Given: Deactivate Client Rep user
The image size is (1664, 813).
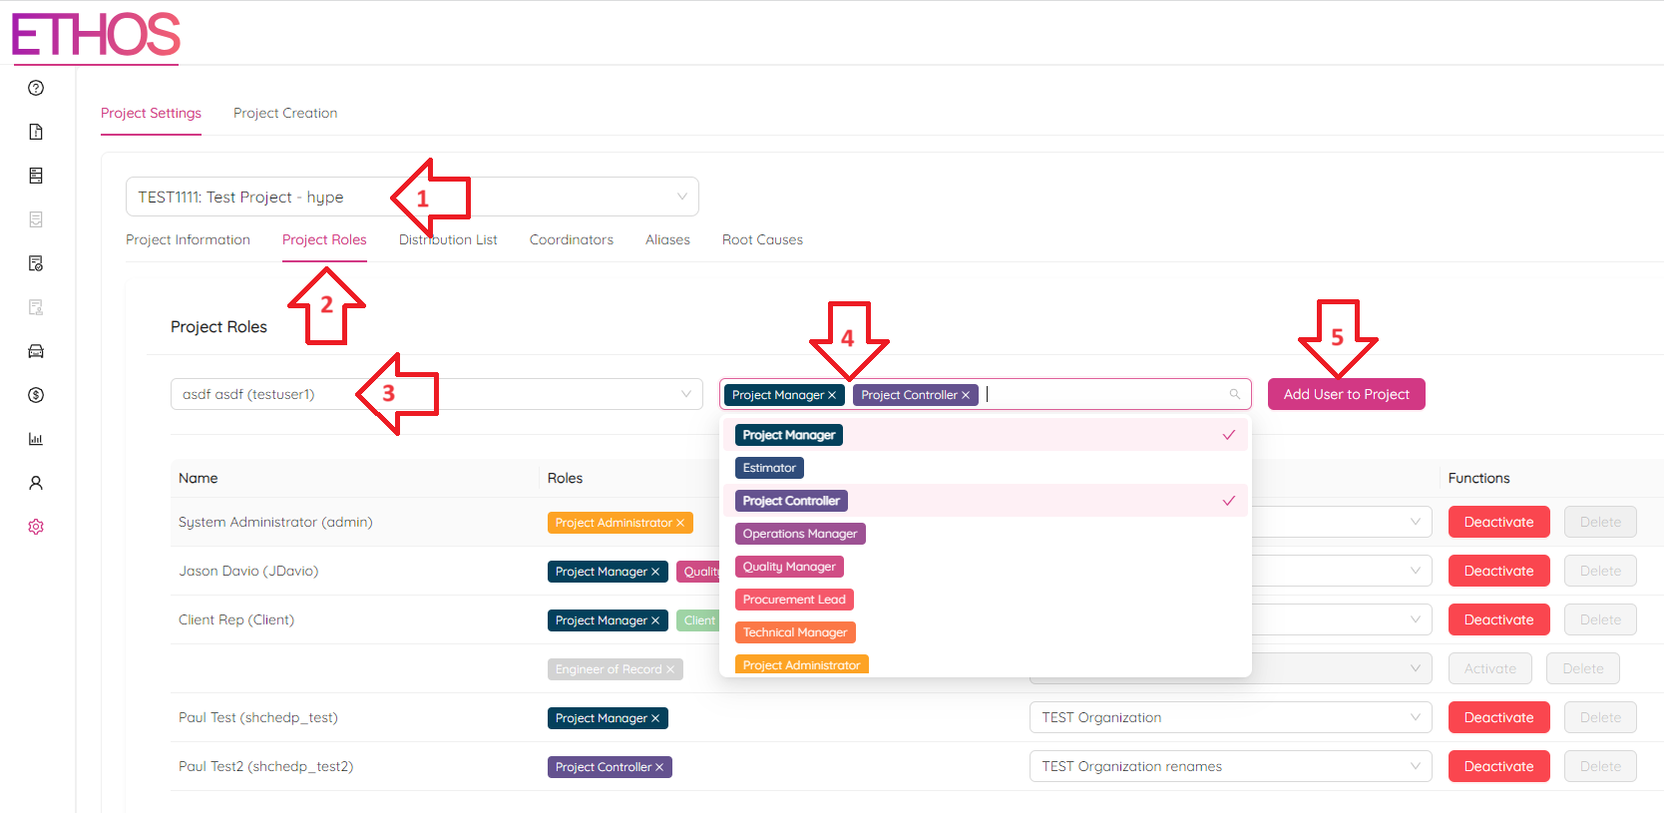Looking at the screenshot, I should tap(1498, 619).
